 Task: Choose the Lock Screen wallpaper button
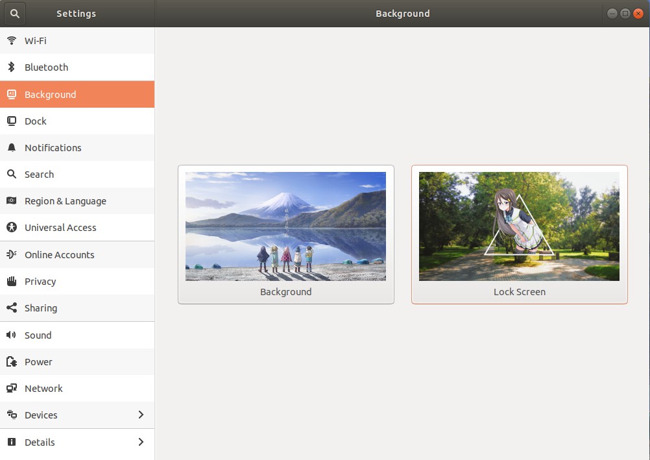pos(519,293)
